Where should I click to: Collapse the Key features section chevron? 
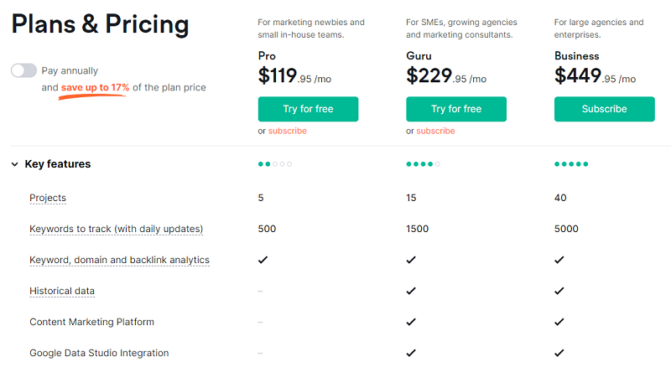click(15, 164)
